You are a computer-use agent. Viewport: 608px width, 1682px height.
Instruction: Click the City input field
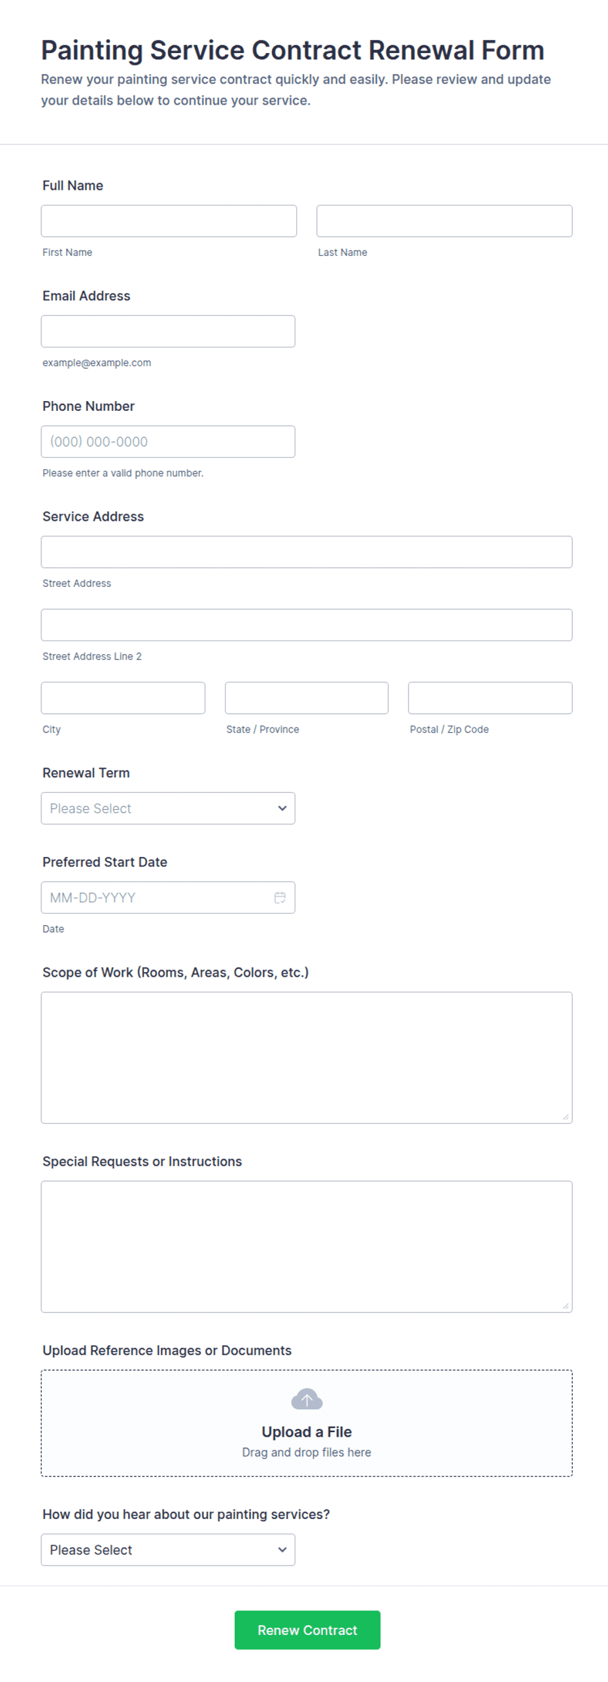[x=123, y=697]
